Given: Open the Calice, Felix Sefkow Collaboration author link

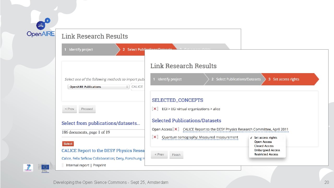Looking at the screenshot, I should [x=88, y=158].
